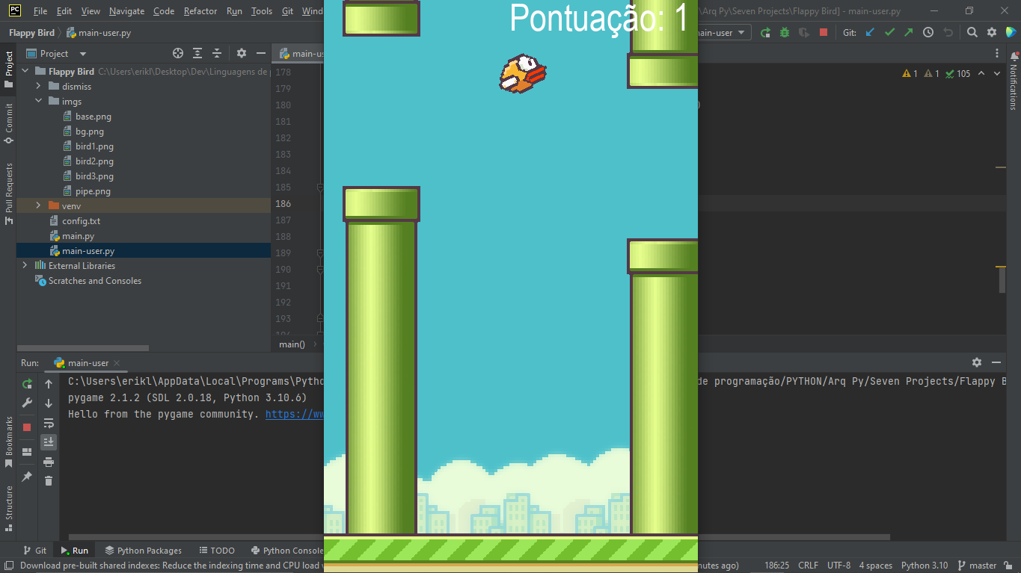Stop the running program with red square icon
The height and width of the screenshot is (573, 1021).
[x=823, y=32]
